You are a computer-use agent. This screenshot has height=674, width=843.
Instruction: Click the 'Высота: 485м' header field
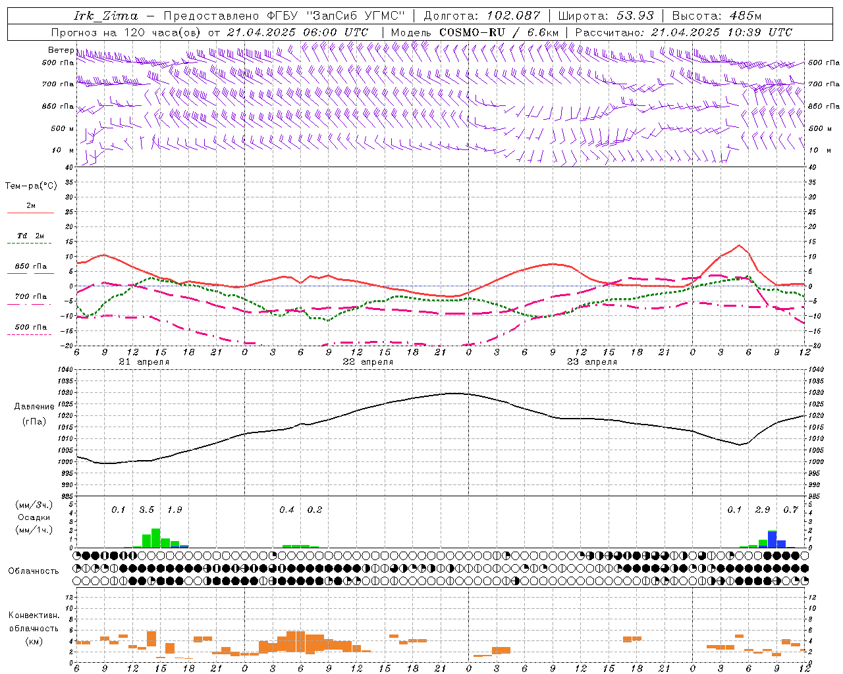tap(717, 16)
